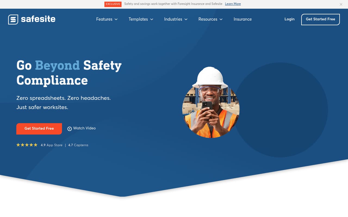Click the first star in the rating row
348x217 pixels.
pyautogui.click(x=18, y=145)
